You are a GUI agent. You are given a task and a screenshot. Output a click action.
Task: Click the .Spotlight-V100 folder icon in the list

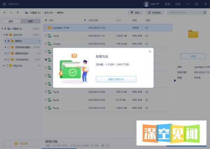pyautogui.click(x=50, y=28)
